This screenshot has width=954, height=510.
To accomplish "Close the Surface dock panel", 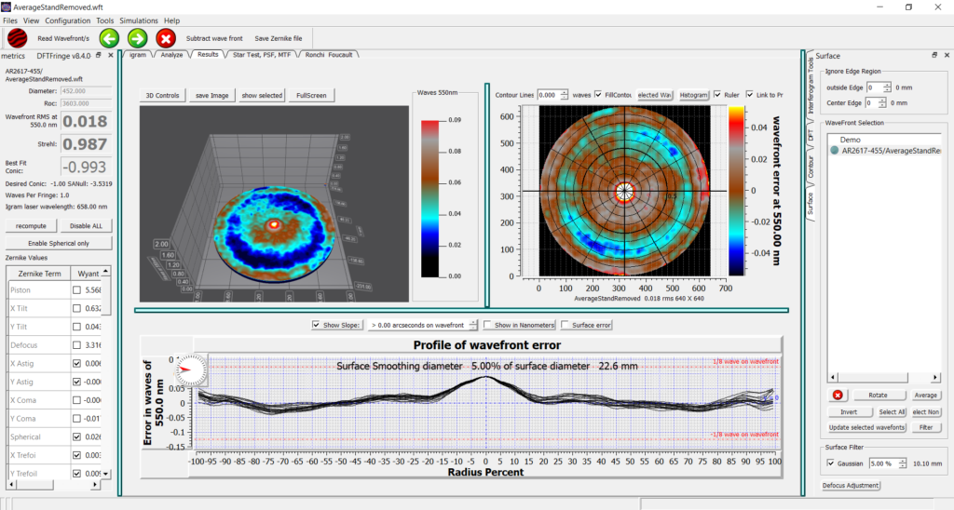I will pos(947,55).
